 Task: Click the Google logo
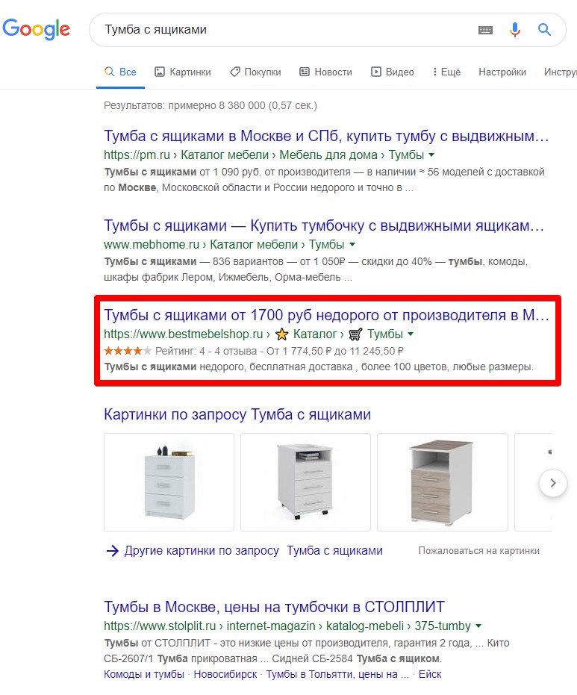(36, 30)
